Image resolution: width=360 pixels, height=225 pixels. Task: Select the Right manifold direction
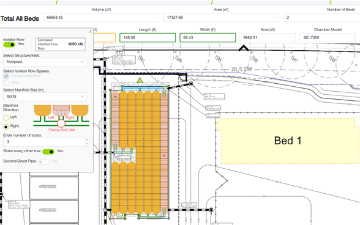tap(6, 127)
